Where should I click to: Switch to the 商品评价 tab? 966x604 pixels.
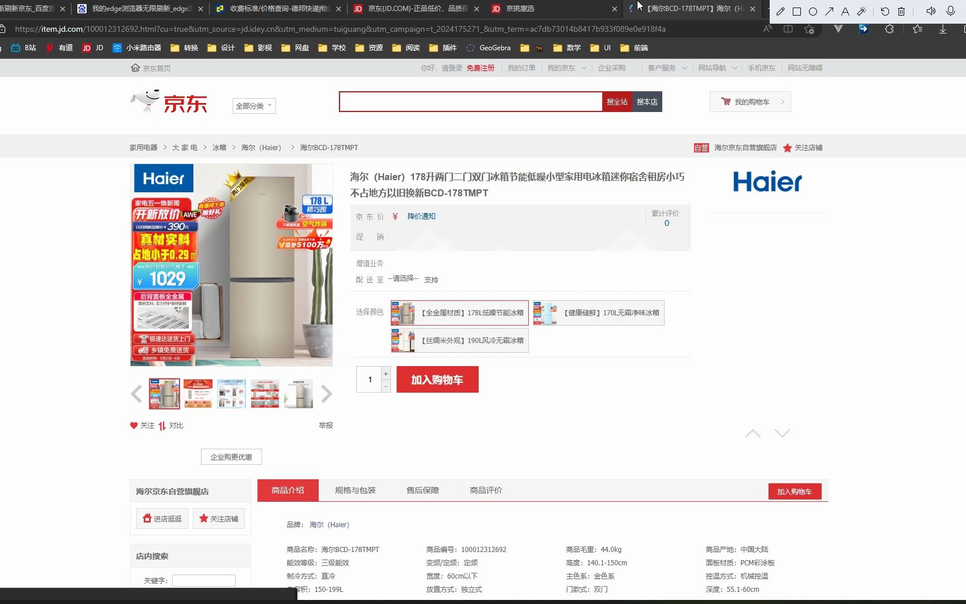[x=486, y=490]
